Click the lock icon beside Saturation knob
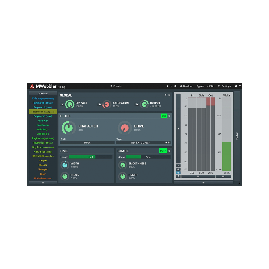 (x=99, y=105)
